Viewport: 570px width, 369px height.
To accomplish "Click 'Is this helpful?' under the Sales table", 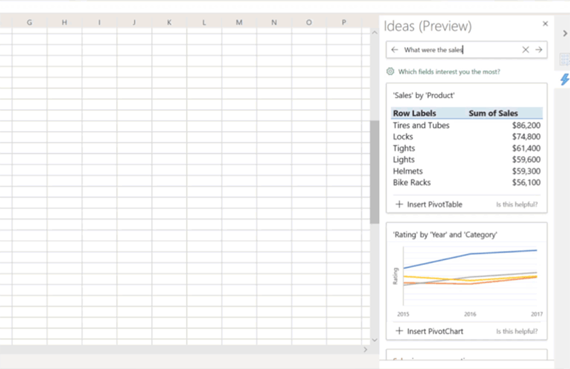I will pyautogui.click(x=517, y=205).
